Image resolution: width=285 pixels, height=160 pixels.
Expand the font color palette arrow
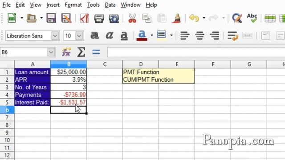(152, 36)
